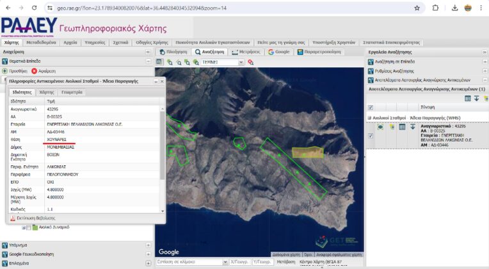The height and width of the screenshot is (269, 489).
Task: Open browser downloads icon
Action: [x=454, y=8]
